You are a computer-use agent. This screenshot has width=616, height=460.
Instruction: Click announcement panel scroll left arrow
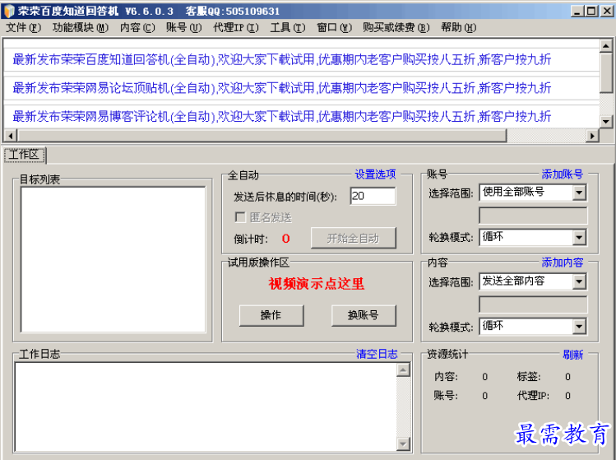(x=11, y=136)
